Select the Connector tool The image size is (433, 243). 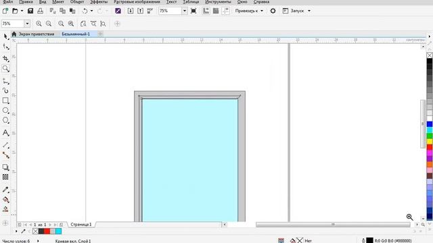click(x=6, y=155)
